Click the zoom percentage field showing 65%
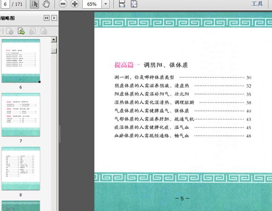The image size is (272, 211). tap(92, 4)
